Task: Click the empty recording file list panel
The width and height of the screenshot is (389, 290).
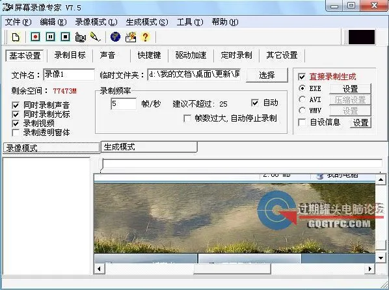Action: click(x=46, y=216)
